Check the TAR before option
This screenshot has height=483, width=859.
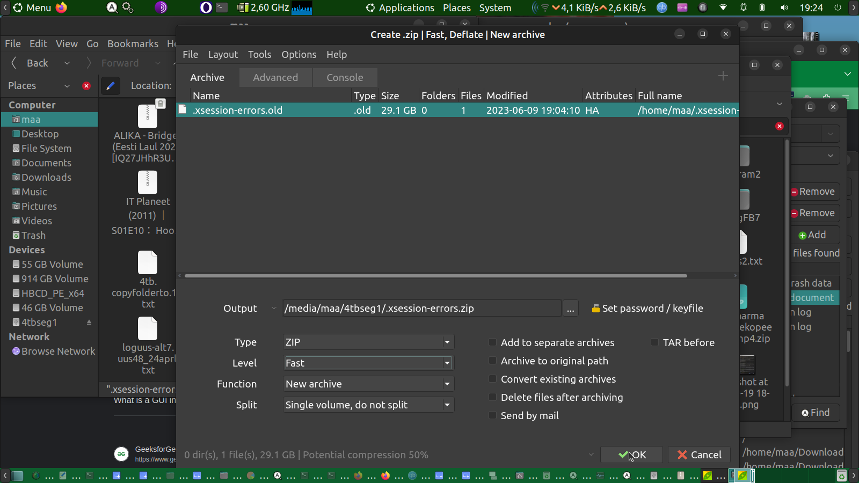click(x=654, y=342)
